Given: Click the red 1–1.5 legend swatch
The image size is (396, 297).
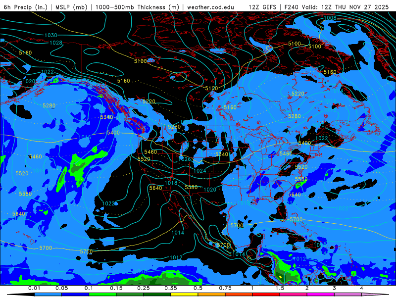Looking at the screenshot, I should [266, 295].
